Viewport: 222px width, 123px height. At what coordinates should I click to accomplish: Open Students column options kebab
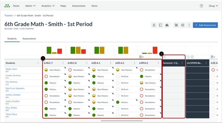click(38, 63)
